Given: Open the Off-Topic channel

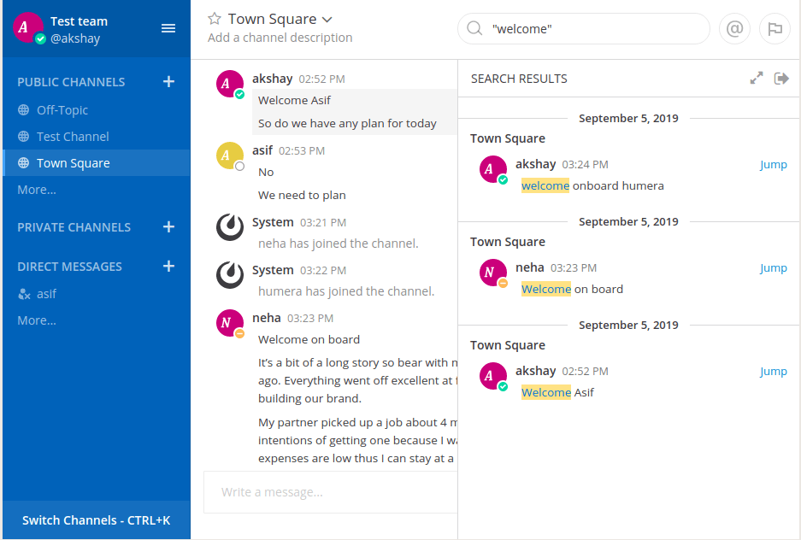Looking at the screenshot, I should (x=62, y=110).
